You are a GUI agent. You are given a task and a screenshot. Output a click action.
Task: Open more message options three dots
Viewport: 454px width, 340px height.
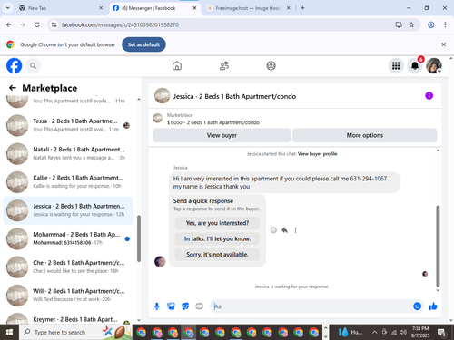(295, 230)
